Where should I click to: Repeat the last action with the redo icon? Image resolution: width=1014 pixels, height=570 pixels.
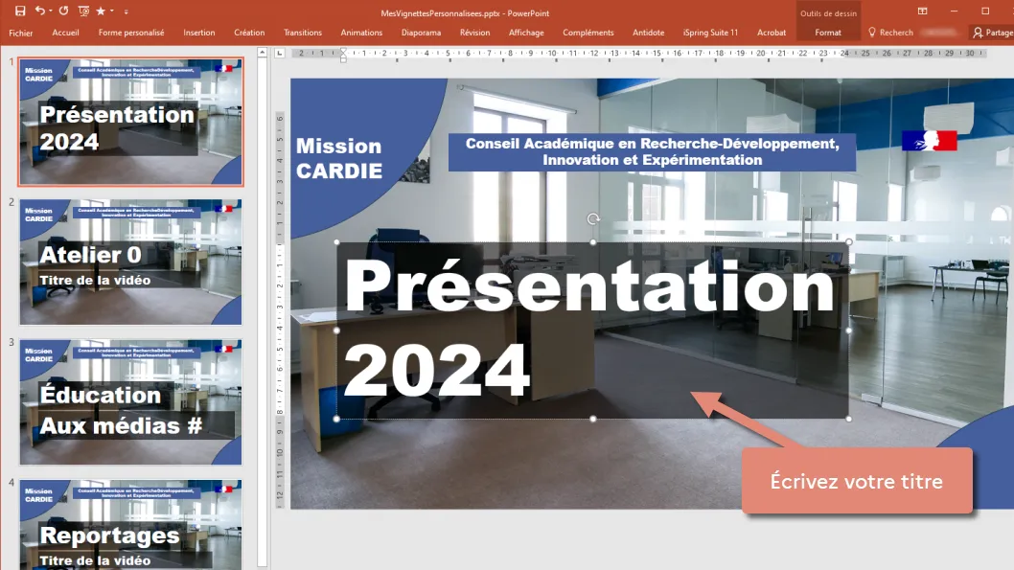63,11
